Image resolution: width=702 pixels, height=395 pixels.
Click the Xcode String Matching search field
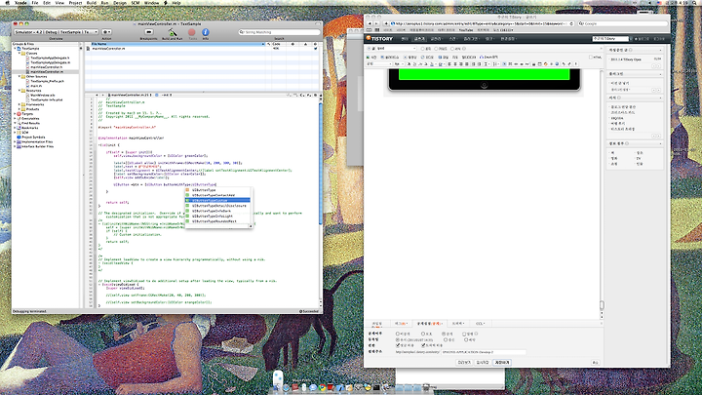[x=280, y=32]
